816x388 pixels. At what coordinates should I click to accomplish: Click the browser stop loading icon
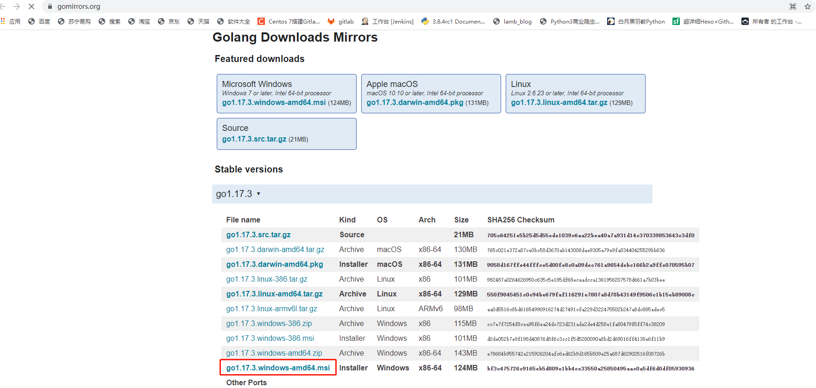31,6
